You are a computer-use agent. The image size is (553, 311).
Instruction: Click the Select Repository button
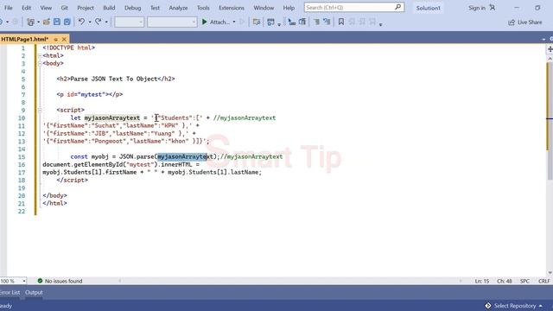pyautogui.click(x=513, y=306)
